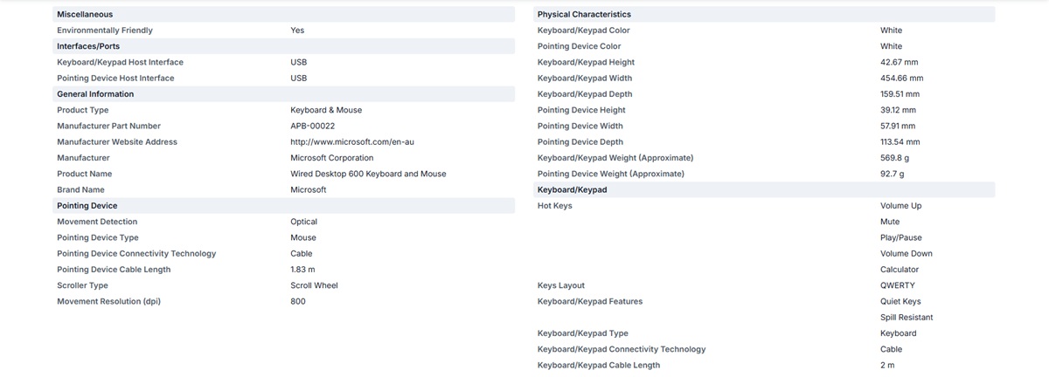This screenshot has height=377, width=1049.
Task: Select the Pointing Device Cable Length value
Action: tap(302, 270)
